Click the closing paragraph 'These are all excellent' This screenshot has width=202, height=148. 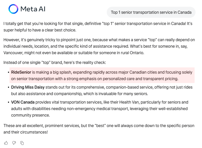point(99,129)
